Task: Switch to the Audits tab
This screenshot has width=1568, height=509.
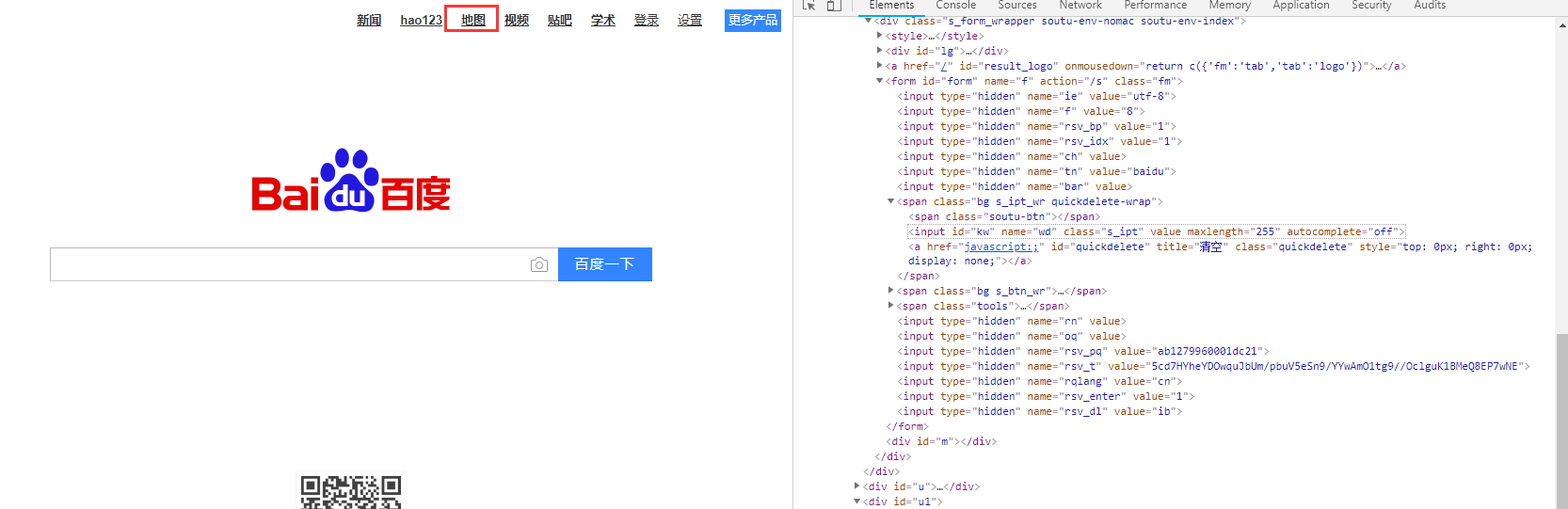Action: point(1430,5)
